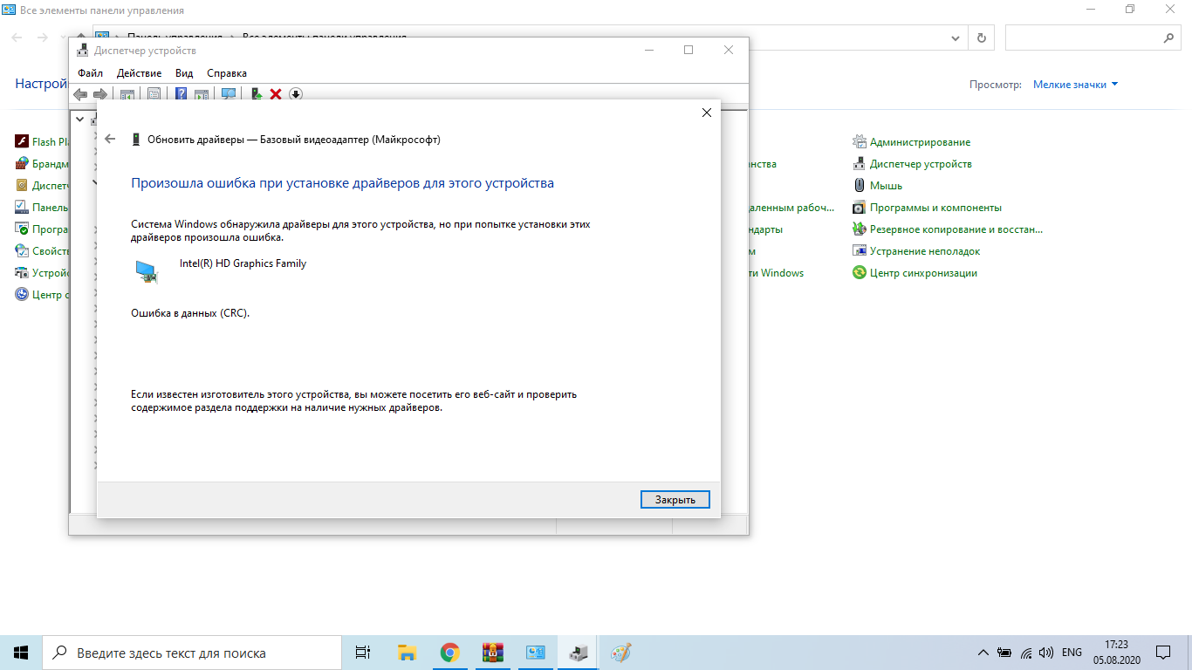The image size is (1192, 670).
Task: Open the Справка menu in Device Manager
Action: click(227, 73)
